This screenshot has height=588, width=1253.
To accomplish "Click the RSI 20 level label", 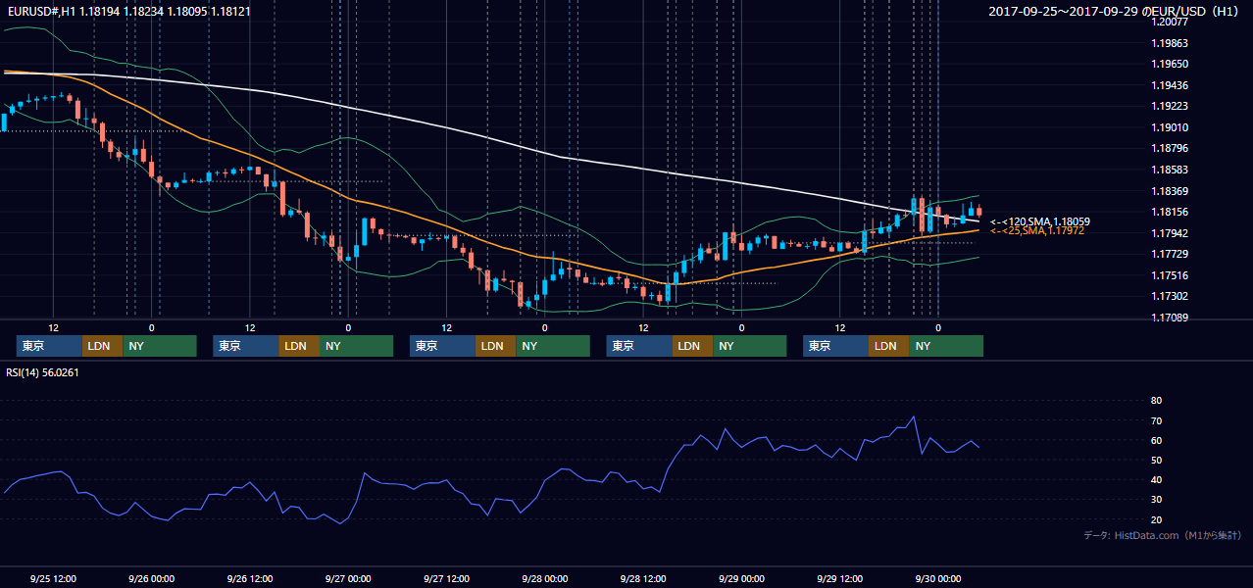I will [x=1156, y=519].
